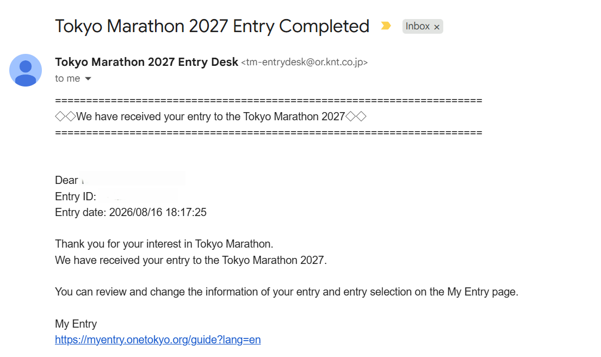
Task: Click the top row of equals-sign separators
Action: click(269, 101)
